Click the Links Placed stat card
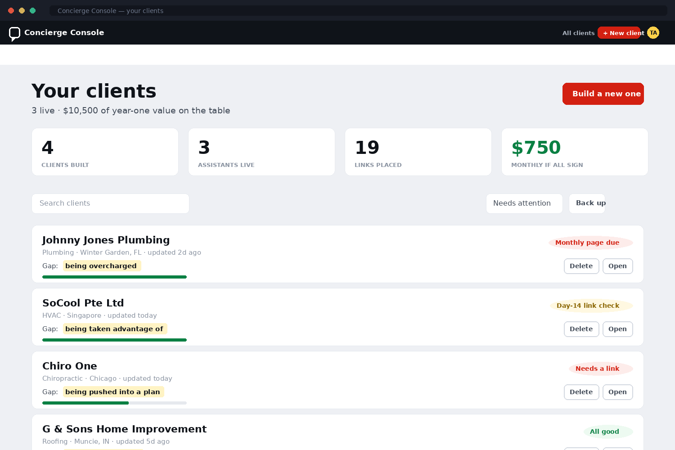The height and width of the screenshot is (450, 675). [x=418, y=152]
